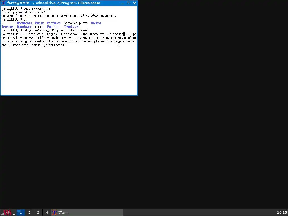This screenshot has height=216, width=288.
Task: Click the 'sudo swapon nuts' command text
Action: [x=37, y=8]
